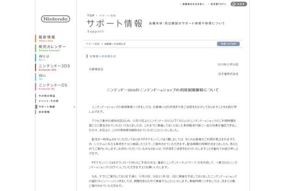The height and width of the screenshot is (191, 294).
Task: Click お客様へのお知らせ breadcrumb text
Action: [115, 44]
